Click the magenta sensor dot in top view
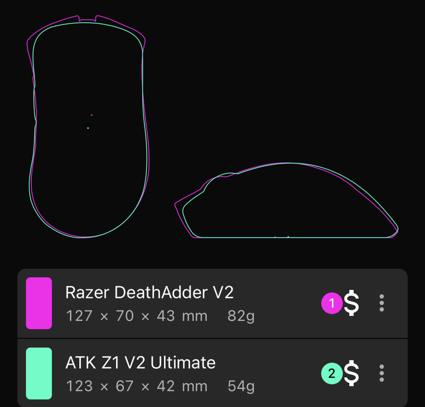The width and height of the screenshot is (425, 407). (92, 115)
